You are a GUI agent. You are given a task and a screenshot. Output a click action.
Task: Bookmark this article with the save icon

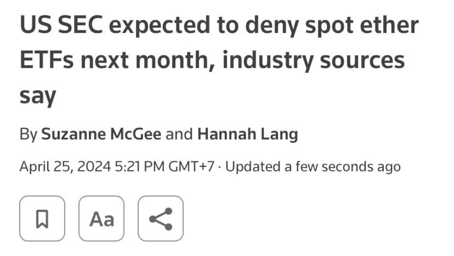42,218
